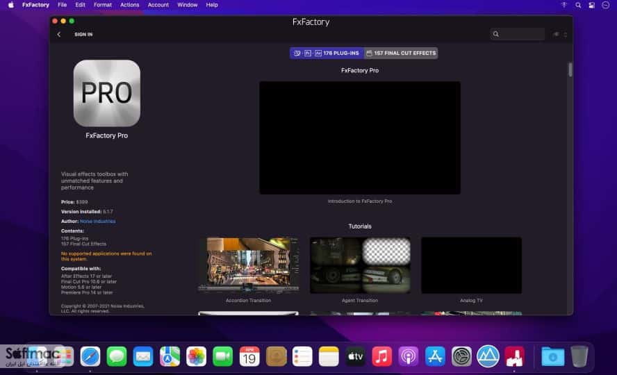Open the Edit menu

click(x=81, y=5)
